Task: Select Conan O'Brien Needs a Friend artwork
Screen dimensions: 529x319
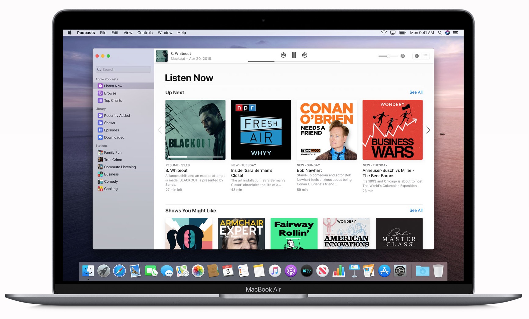Action: click(327, 130)
